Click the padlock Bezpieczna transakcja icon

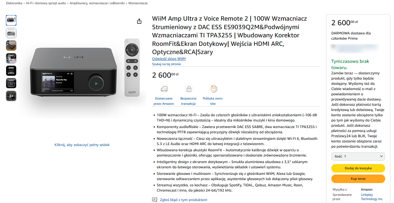click(x=189, y=89)
